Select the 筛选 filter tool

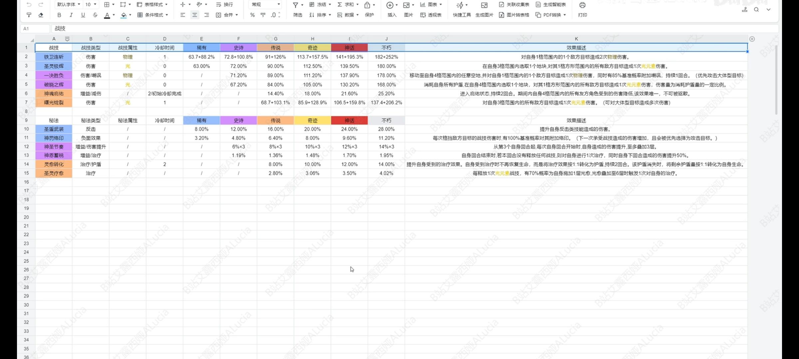[x=297, y=15]
